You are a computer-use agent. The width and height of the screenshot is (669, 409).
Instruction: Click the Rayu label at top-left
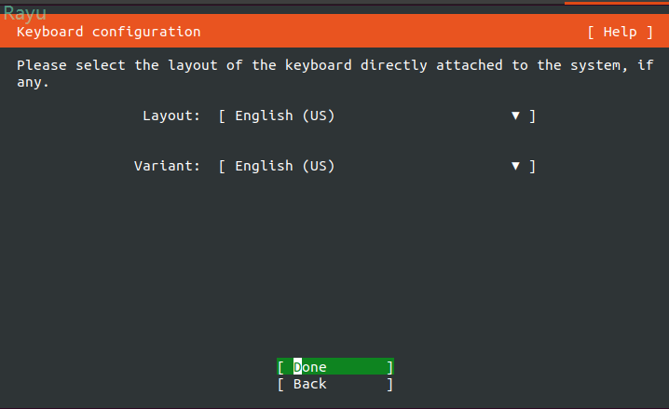tap(25, 13)
